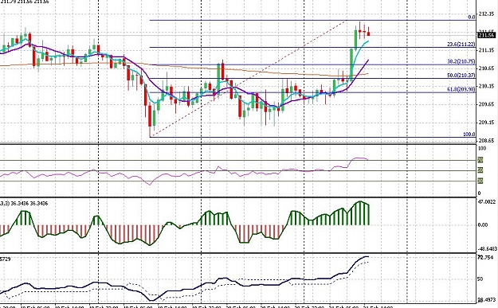498x308 pixels.
Task: Click the 209.65 price axis value
Action: pos(486,104)
